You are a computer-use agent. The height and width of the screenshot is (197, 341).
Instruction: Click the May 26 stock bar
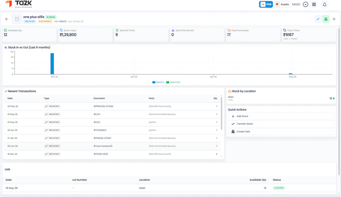[290, 74]
